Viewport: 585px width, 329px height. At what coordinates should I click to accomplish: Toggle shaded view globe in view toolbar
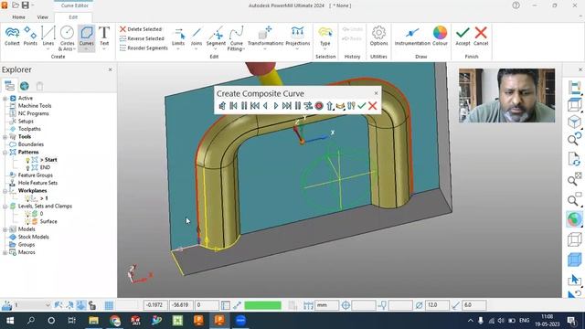click(x=574, y=219)
